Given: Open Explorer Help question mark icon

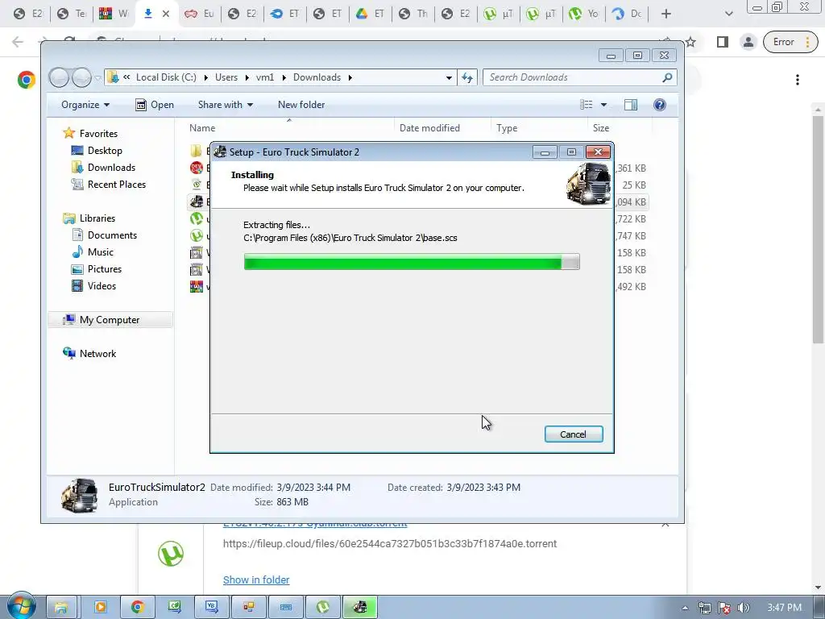Looking at the screenshot, I should 659,105.
